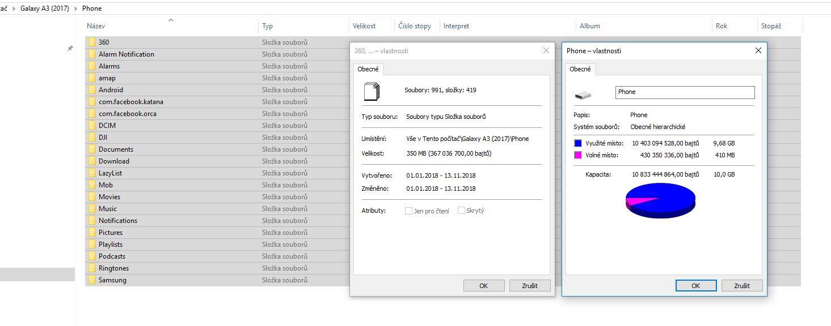
Task: Select the com.facebook.orca folder icon
Action: [x=91, y=114]
